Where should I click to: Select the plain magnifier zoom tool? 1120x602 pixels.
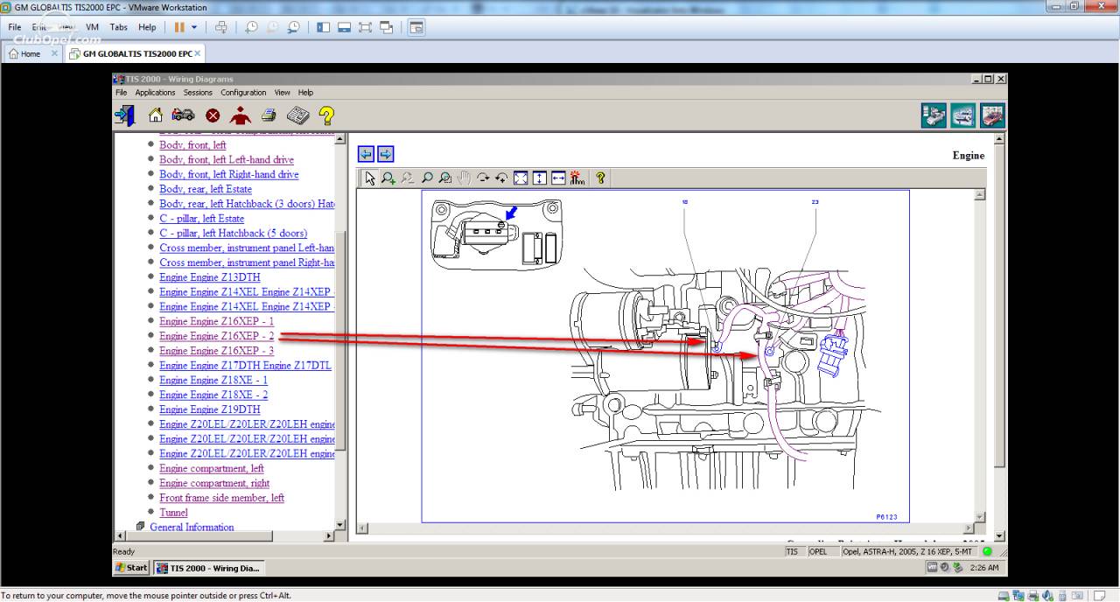point(427,178)
